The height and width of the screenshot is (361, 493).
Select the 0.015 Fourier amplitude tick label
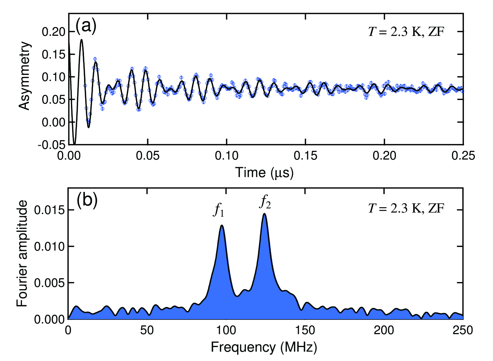pyautogui.click(x=49, y=210)
